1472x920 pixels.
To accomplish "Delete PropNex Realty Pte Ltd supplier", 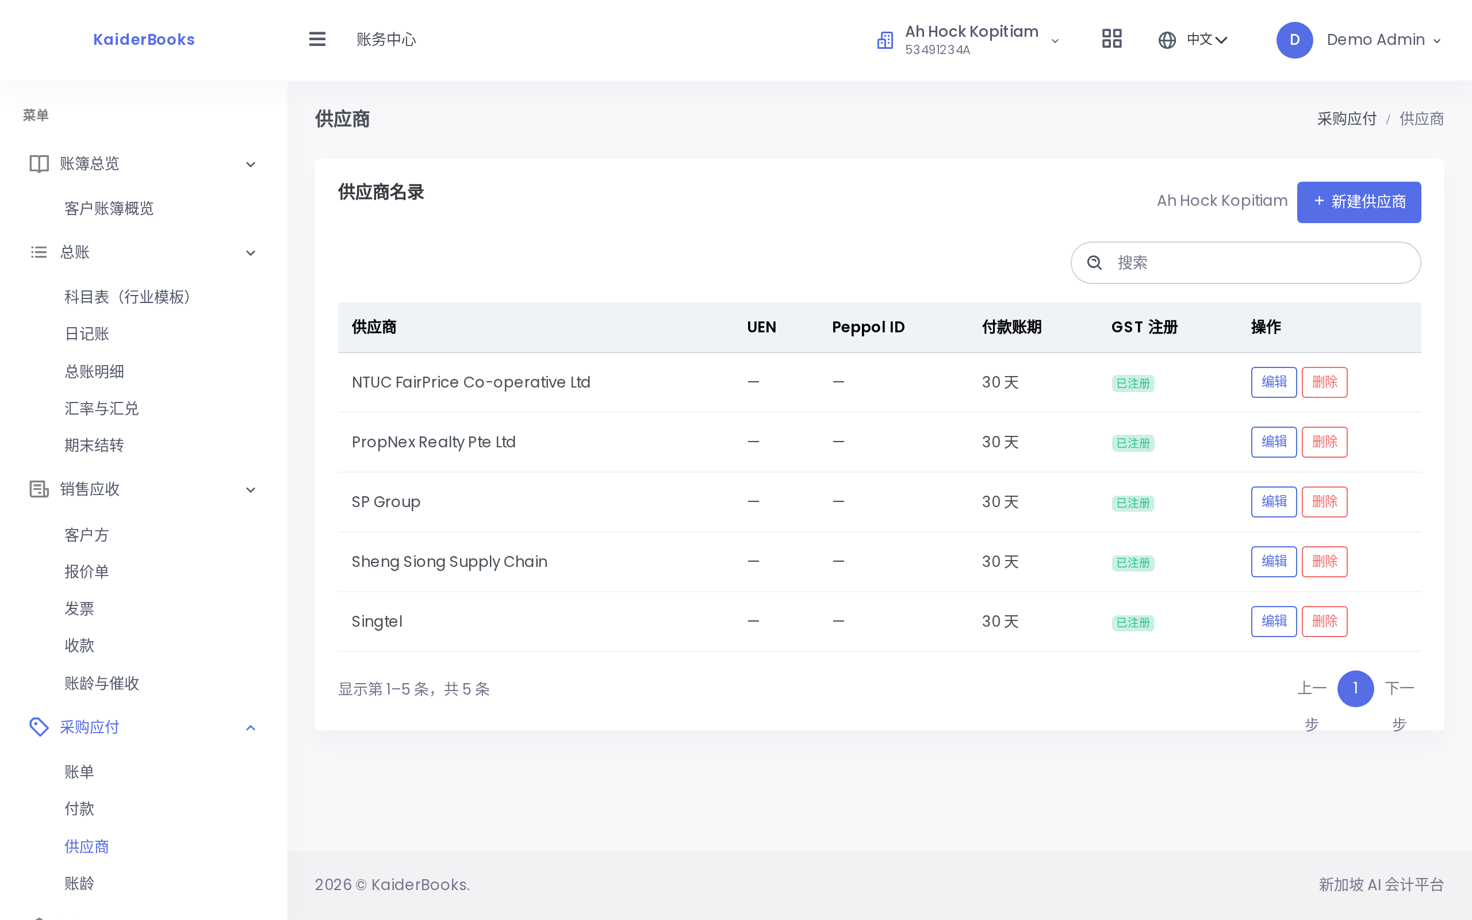I will 1324,442.
